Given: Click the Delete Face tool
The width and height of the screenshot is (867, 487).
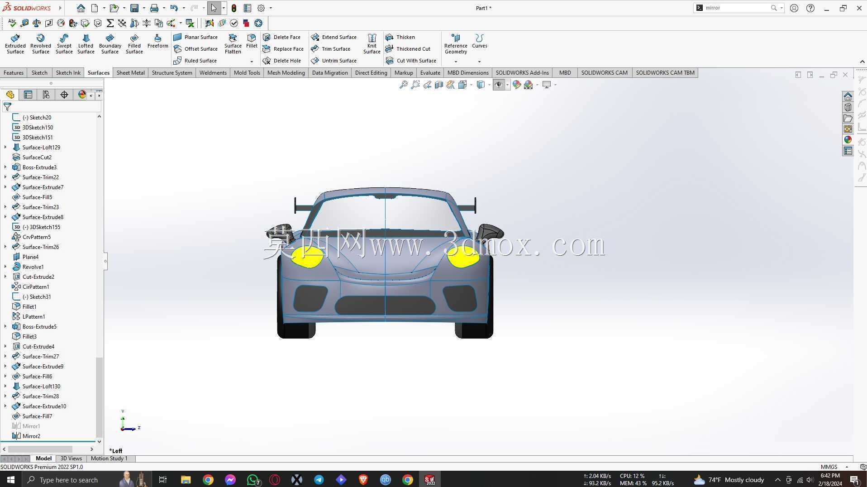Looking at the screenshot, I should (x=281, y=37).
